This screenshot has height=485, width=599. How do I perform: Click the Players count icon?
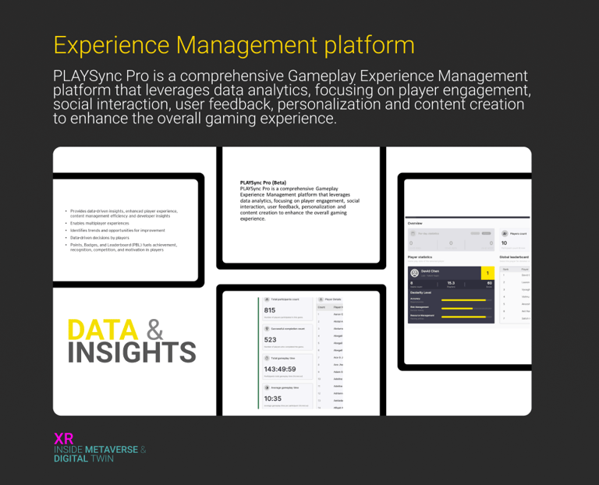point(505,233)
